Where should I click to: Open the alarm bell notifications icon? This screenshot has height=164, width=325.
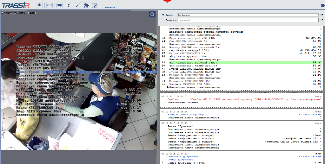pos(39,5)
